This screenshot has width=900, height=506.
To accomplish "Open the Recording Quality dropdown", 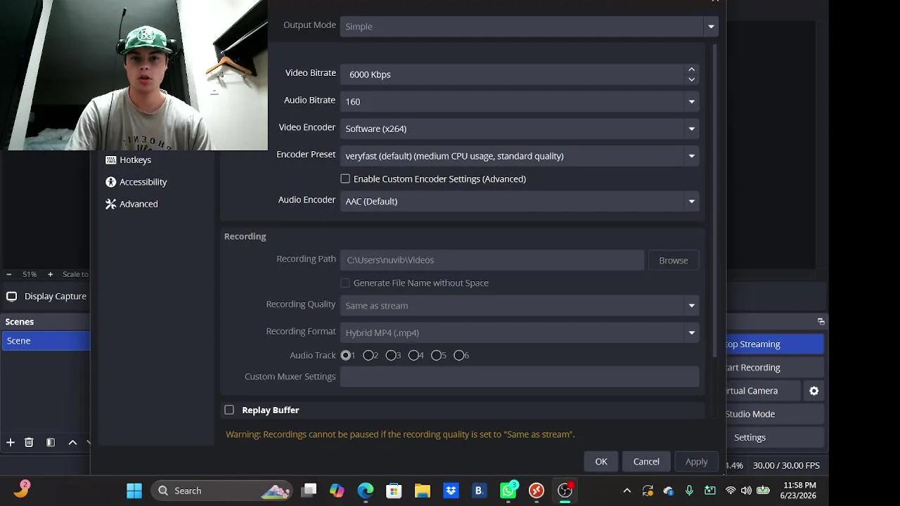I will [x=520, y=305].
